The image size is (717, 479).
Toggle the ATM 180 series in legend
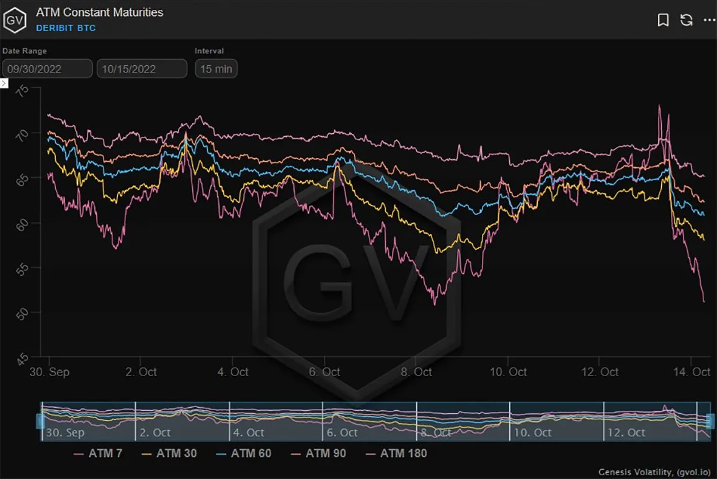(x=396, y=454)
